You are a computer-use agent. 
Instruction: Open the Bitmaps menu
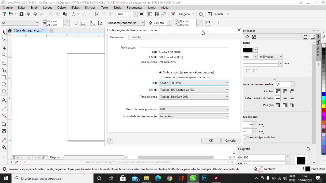90,8
